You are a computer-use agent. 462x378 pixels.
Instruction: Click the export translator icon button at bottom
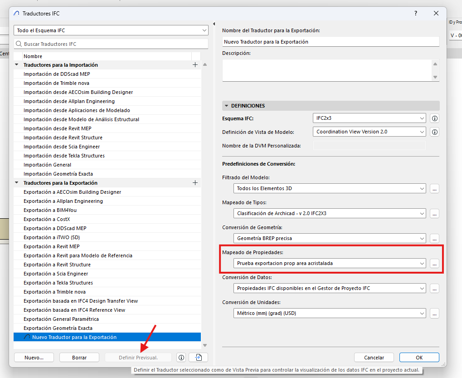pos(198,358)
